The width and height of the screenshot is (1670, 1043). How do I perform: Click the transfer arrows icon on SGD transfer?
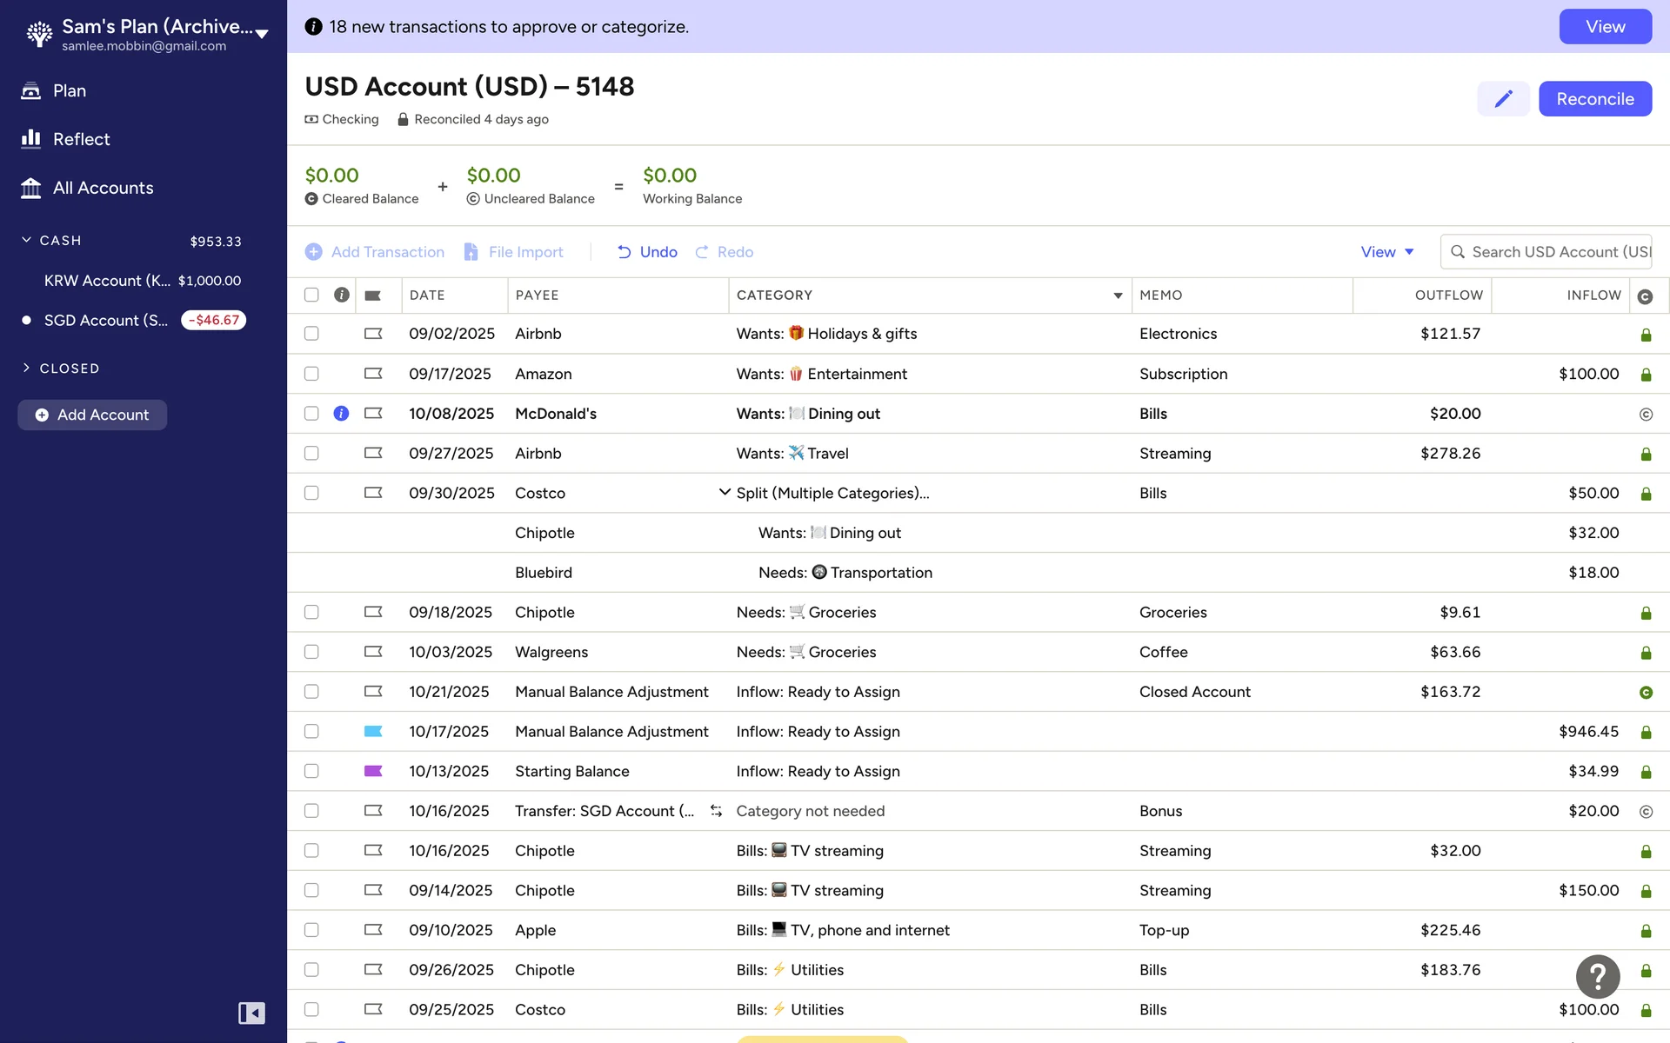(x=716, y=811)
